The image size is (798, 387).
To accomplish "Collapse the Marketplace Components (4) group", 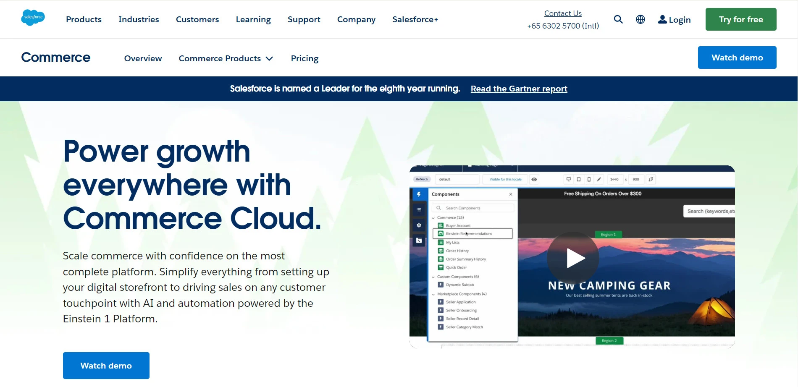I will [x=433, y=294].
